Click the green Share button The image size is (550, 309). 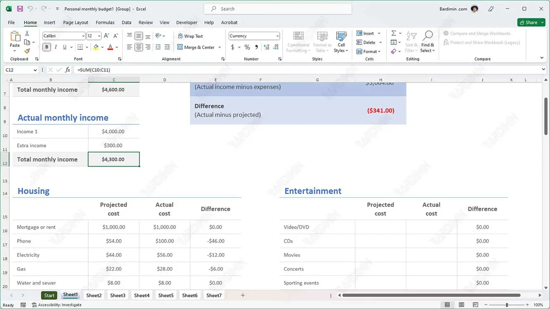pos(529,23)
